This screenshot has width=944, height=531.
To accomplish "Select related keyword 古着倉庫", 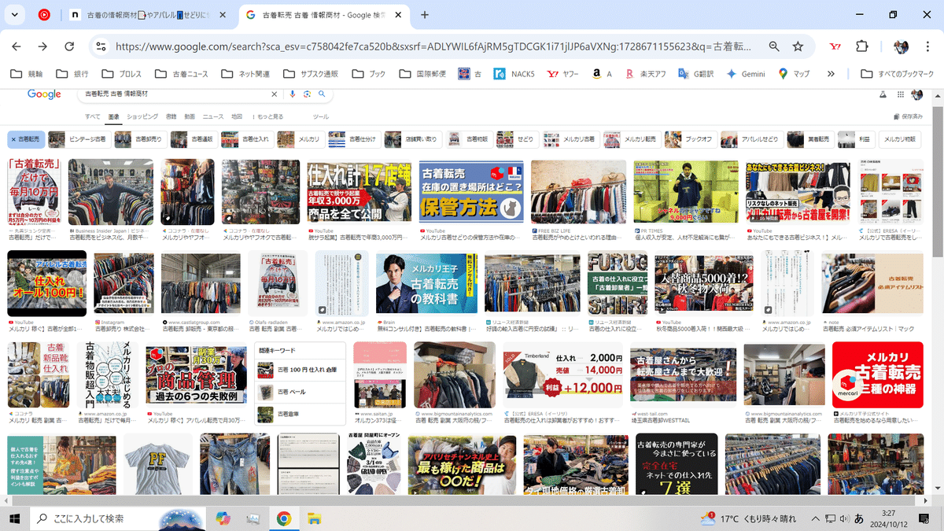I will pos(301,414).
